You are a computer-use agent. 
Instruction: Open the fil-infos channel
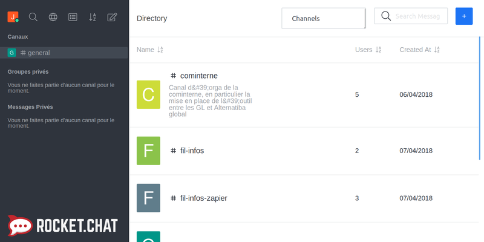192,151
